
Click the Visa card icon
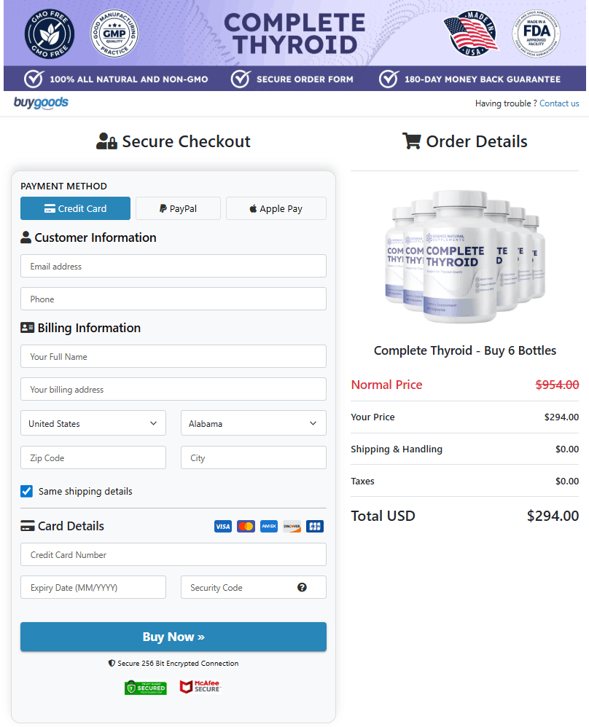click(223, 526)
